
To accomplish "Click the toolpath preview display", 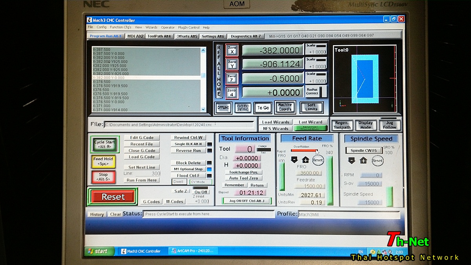I will point(365,79).
